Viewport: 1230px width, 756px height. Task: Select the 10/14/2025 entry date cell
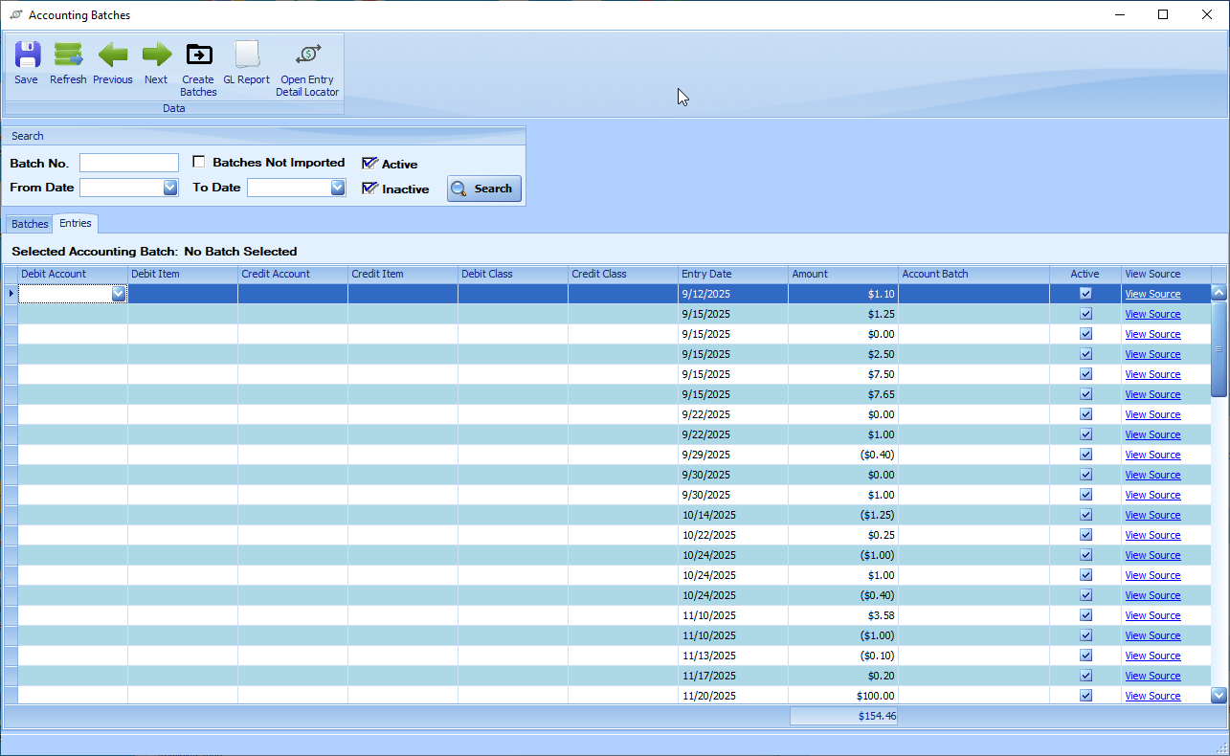pyautogui.click(x=733, y=515)
